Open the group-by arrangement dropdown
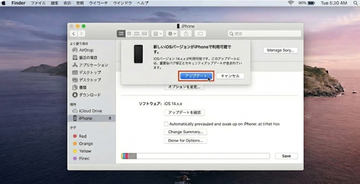This screenshot has height=184, width=360. point(157,34)
